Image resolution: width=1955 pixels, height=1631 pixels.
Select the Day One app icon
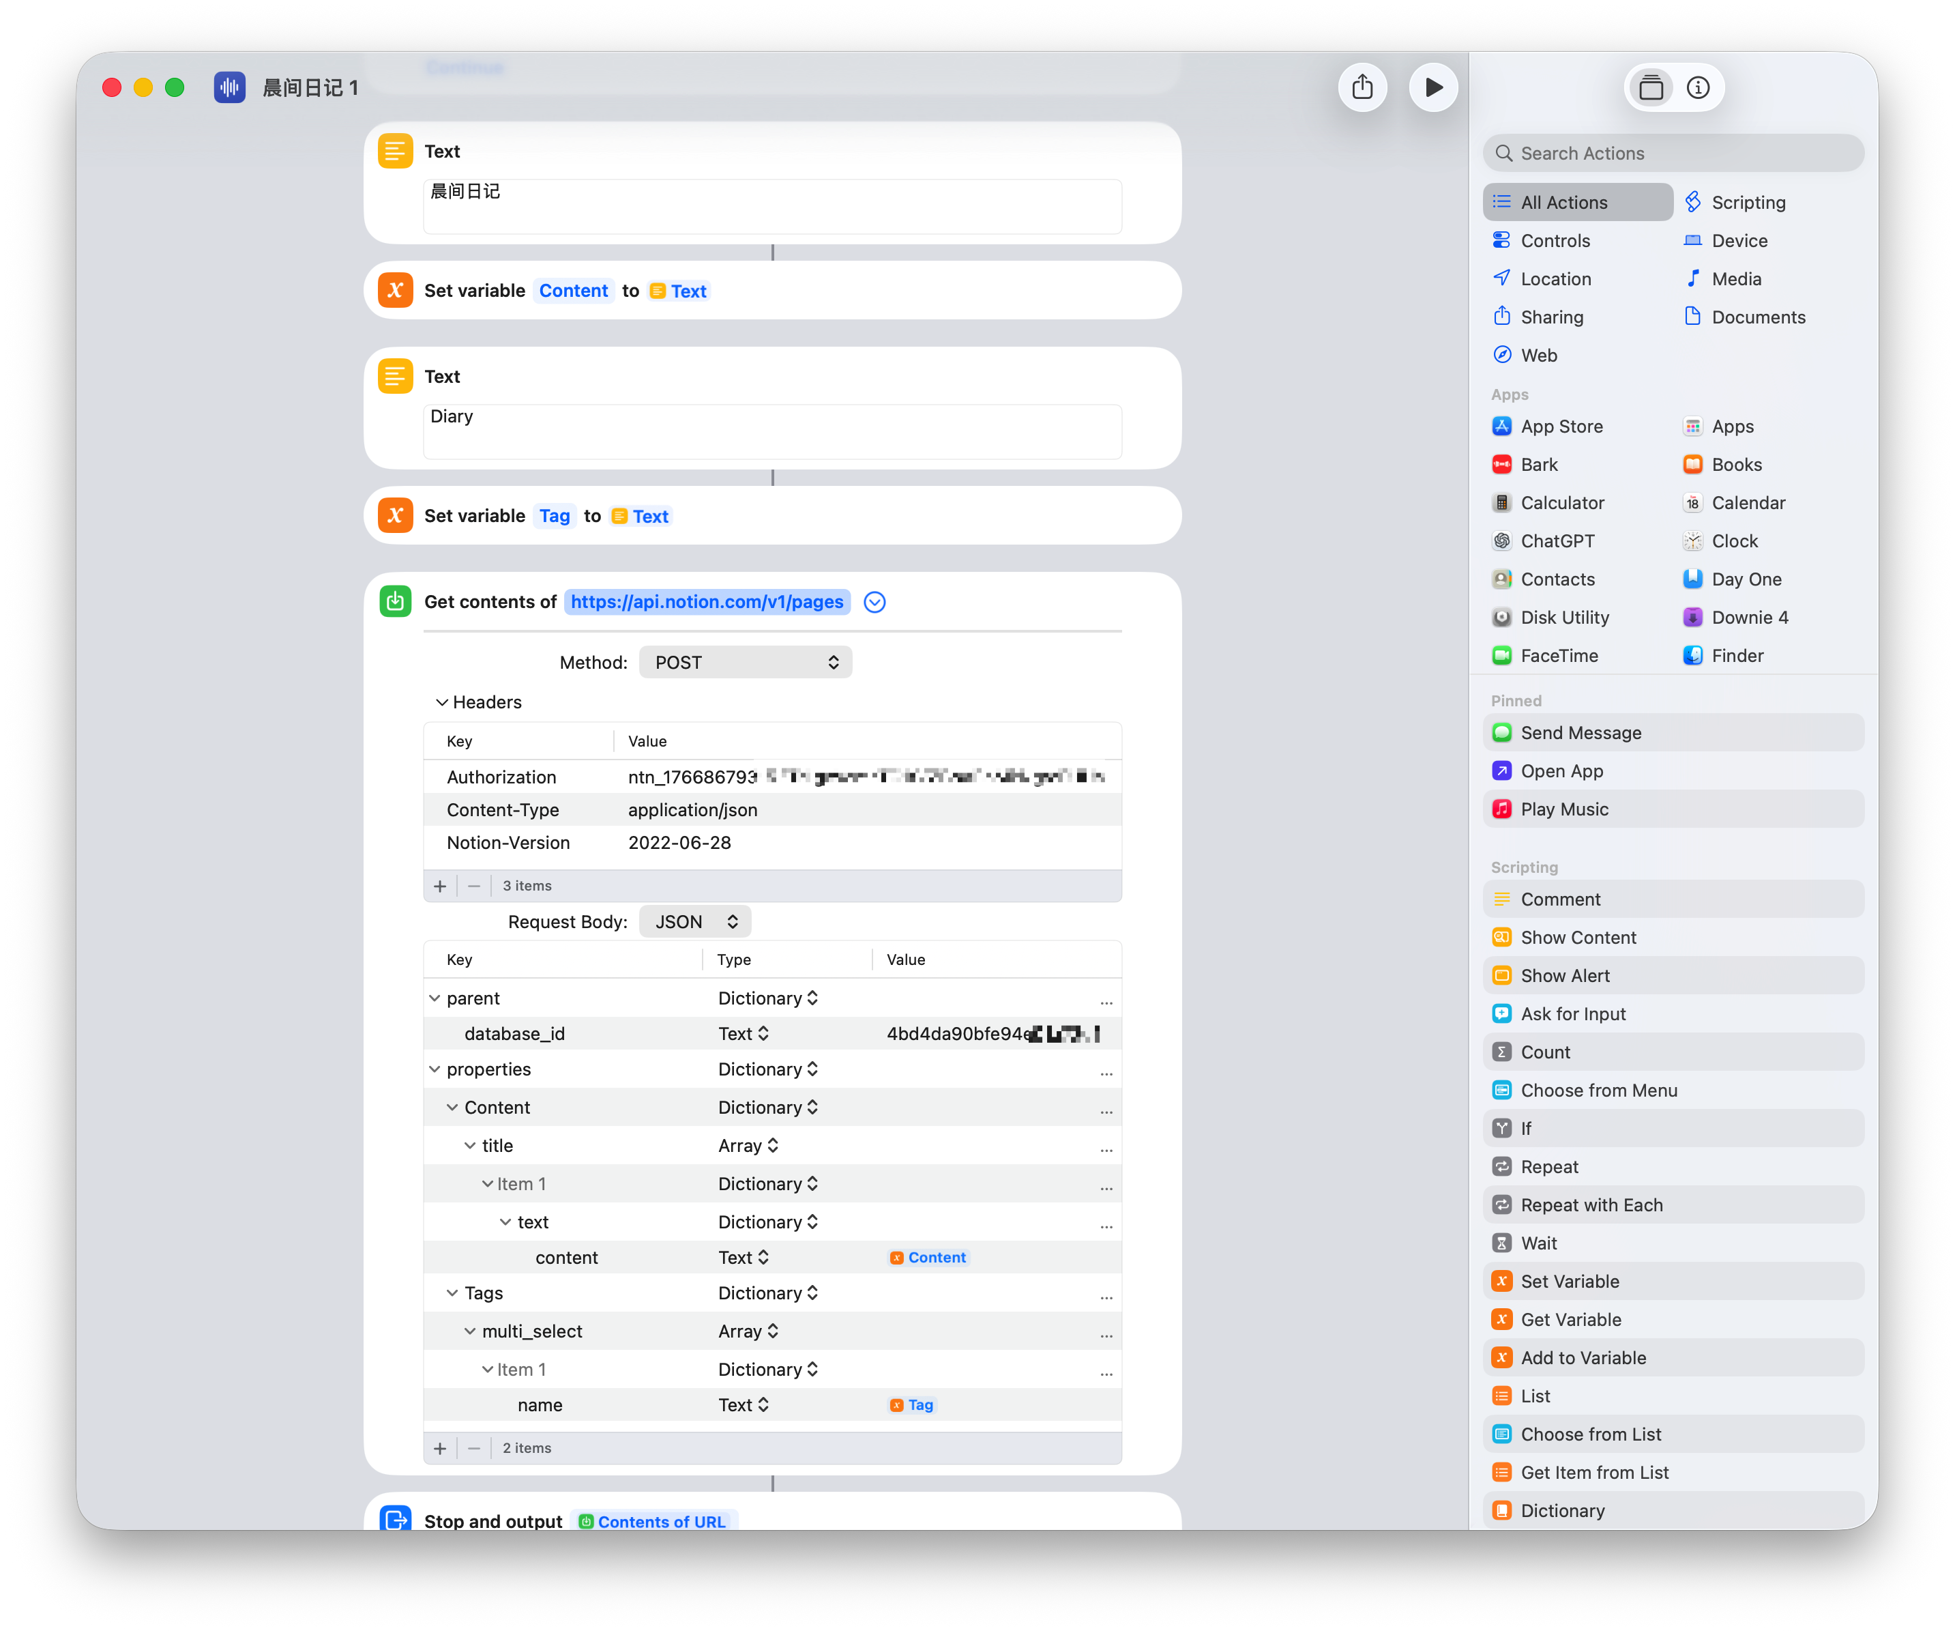[1692, 579]
